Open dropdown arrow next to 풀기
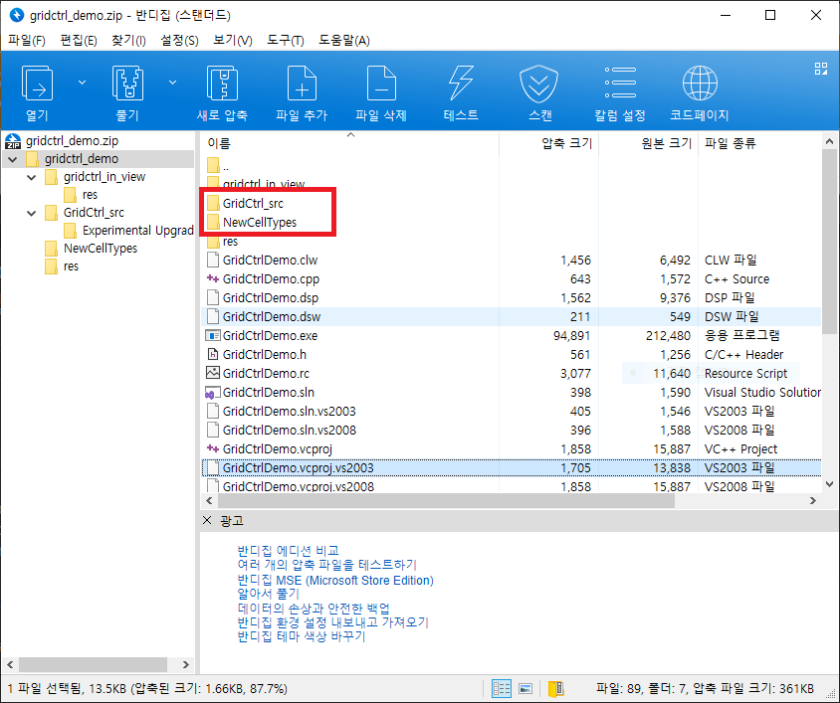 coord(172,83)
